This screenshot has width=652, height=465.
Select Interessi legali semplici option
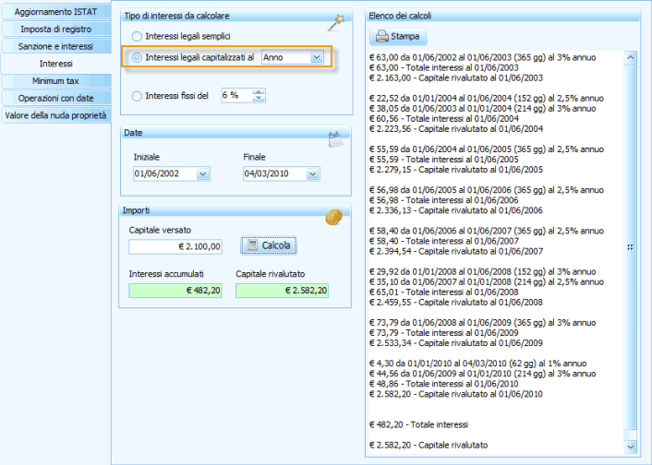(x=137, y=37)
